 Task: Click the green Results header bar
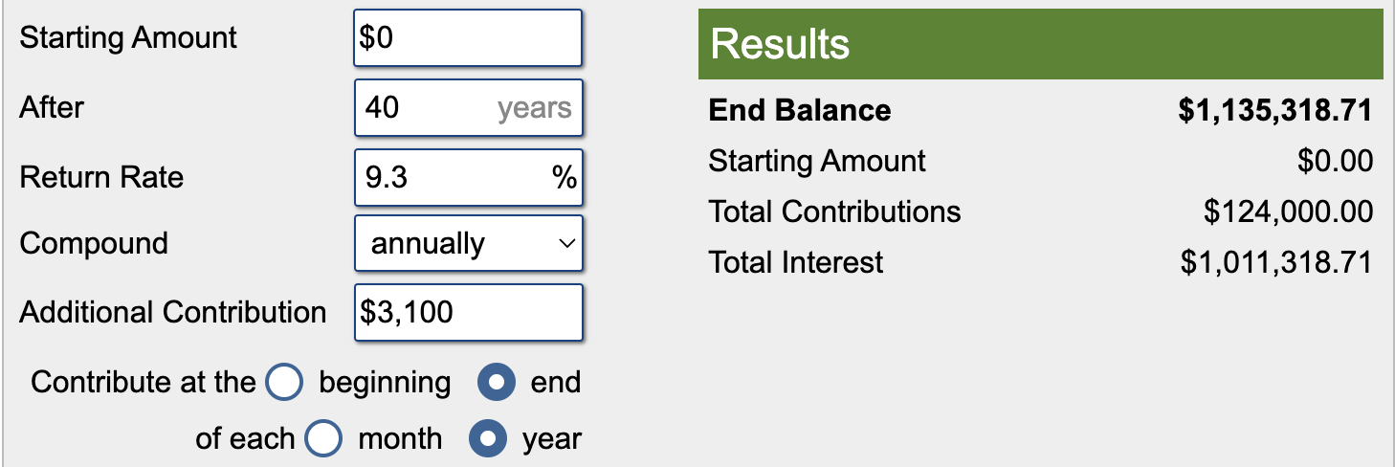(x=1040, y=45)
